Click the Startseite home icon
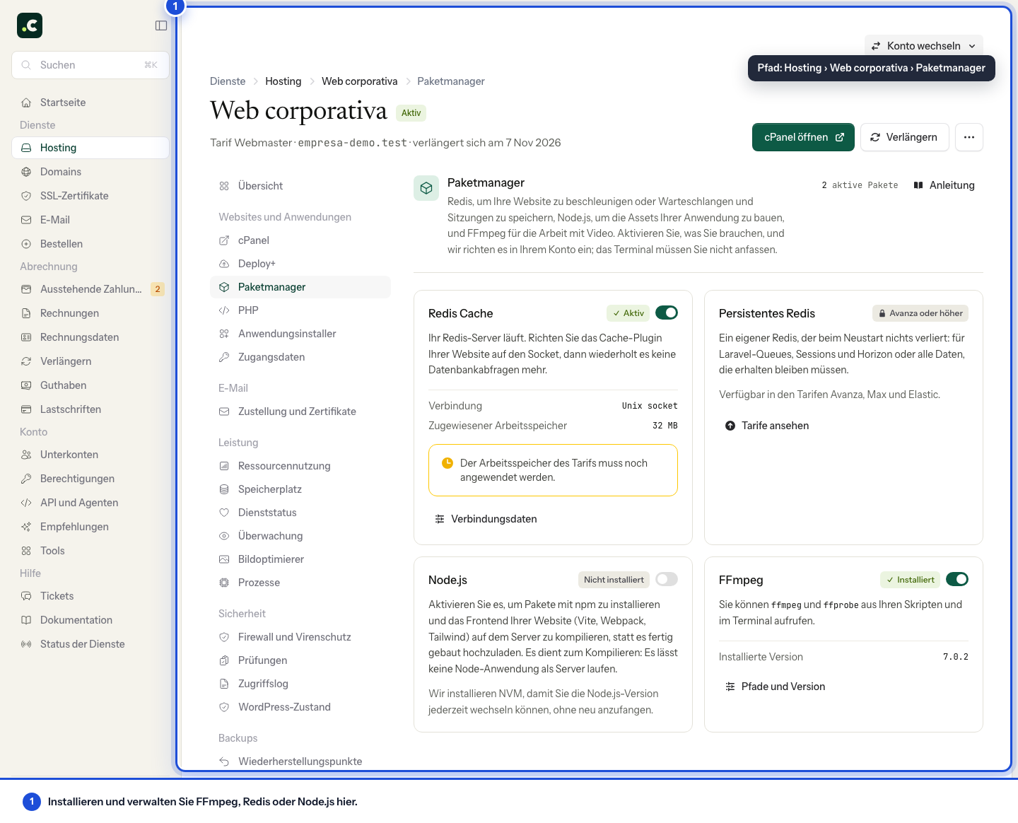The image size is (1018, 823). tap(26, 103)
